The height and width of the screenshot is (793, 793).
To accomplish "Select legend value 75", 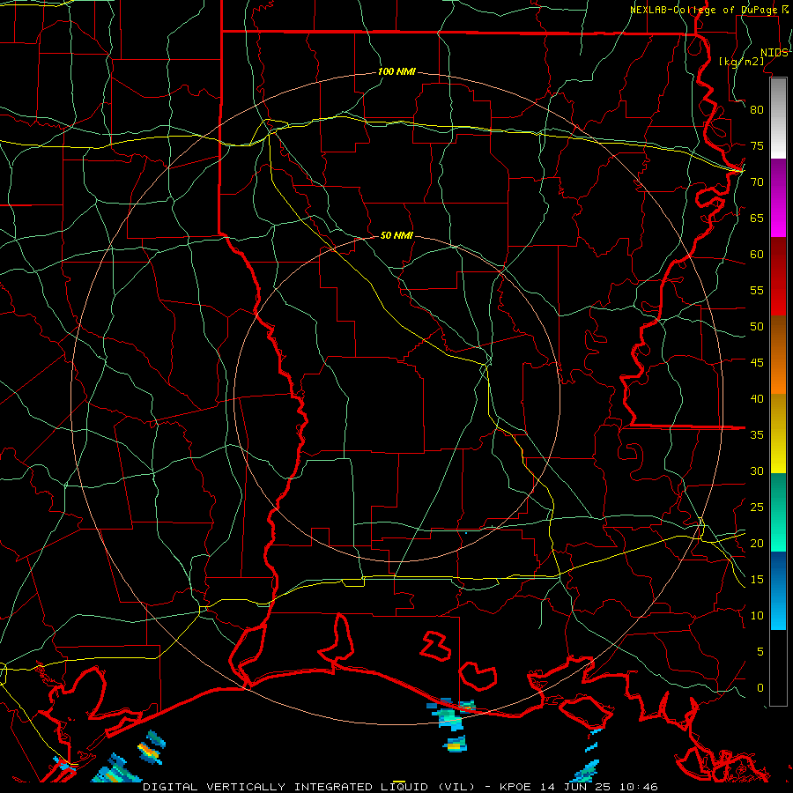I will [x=757, y=145].
